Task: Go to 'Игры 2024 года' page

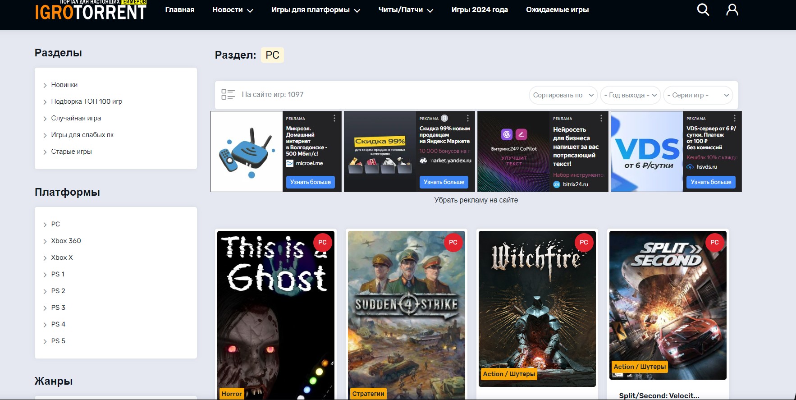Action: pyautogui.click(x=480, y=10)
